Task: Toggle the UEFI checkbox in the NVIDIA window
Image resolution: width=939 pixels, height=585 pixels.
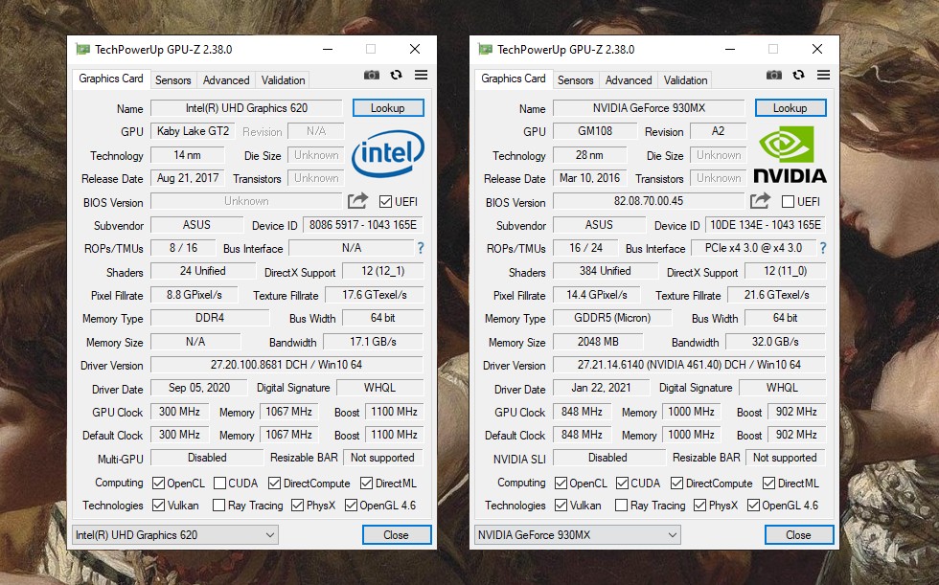Action: 788,202
